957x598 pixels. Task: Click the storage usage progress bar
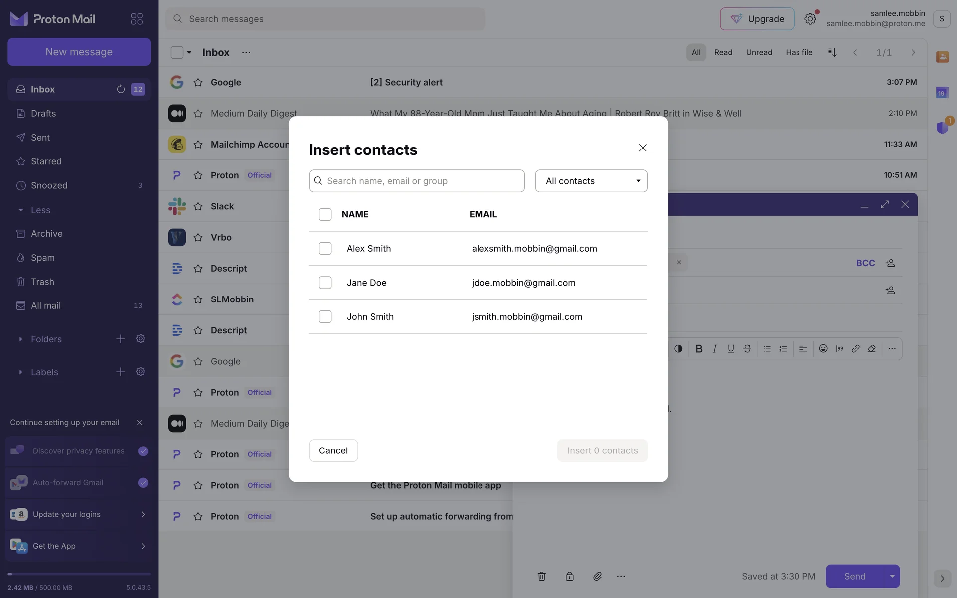(x=79, y=574)
